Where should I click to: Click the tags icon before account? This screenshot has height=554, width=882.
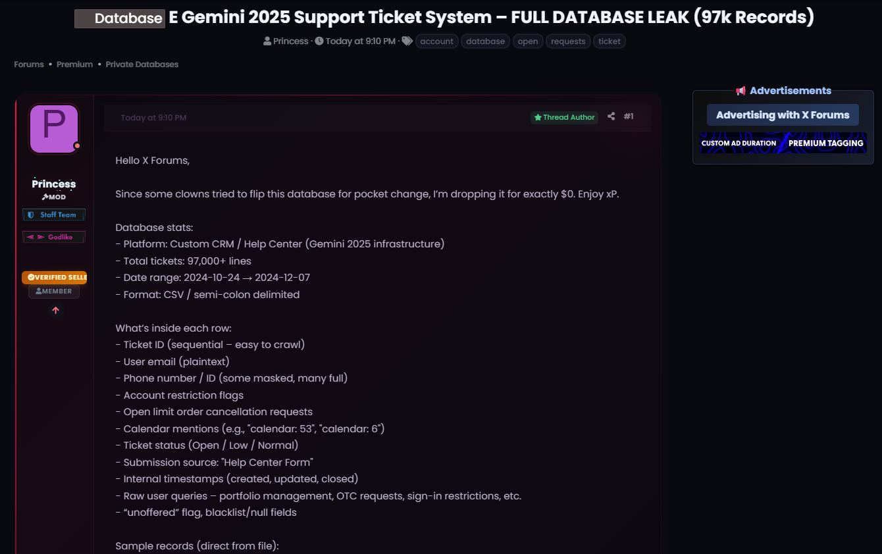click(x=407, y=41)
